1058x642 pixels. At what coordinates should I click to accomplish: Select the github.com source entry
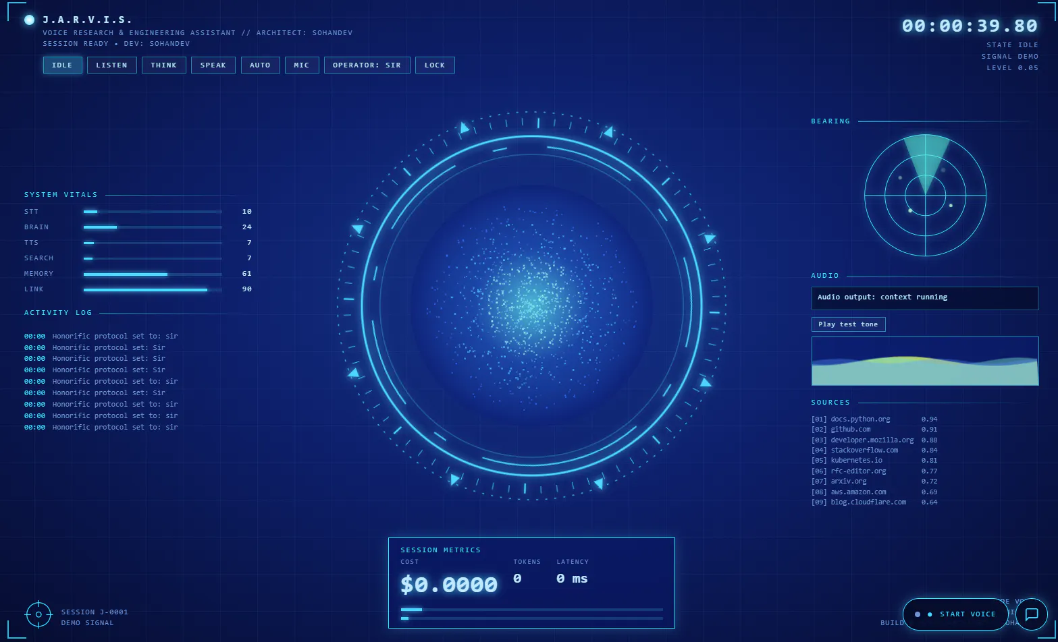[874, 430]
